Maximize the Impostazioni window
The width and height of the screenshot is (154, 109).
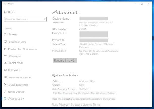[x=142, y=4]
